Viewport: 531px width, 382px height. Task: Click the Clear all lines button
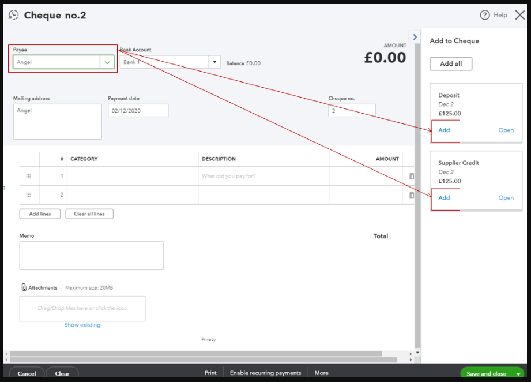89,214
